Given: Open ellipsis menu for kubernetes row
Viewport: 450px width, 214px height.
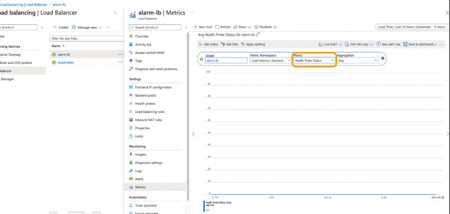Looking at the screenshot, I should [x=120, y=62].
